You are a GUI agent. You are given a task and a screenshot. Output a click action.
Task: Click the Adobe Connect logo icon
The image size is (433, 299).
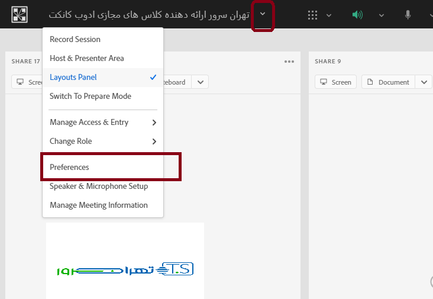pos(20,14)
